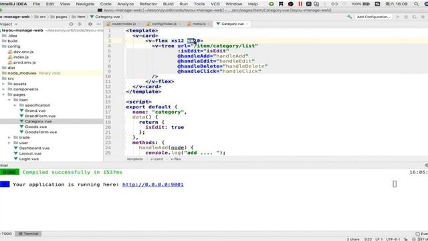Expand the user folder
Image resolution: width=428 pixels, height=241 pixels.
tap(9, 143)
